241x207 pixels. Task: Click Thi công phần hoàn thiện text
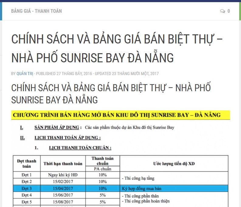(146, 201)
